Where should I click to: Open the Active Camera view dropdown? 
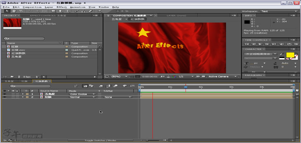[222, 77]
